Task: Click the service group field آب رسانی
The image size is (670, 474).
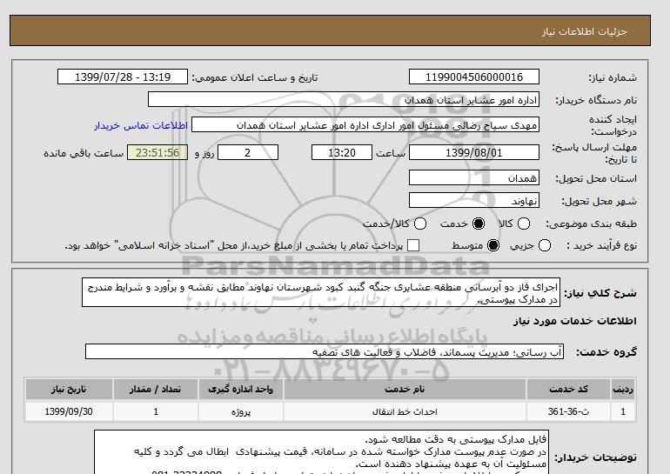Action: pyautogui.click(x=325, y=352)
